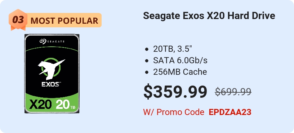
Task: Click the ribbon tail below the 03 badge
Action: 18,28
